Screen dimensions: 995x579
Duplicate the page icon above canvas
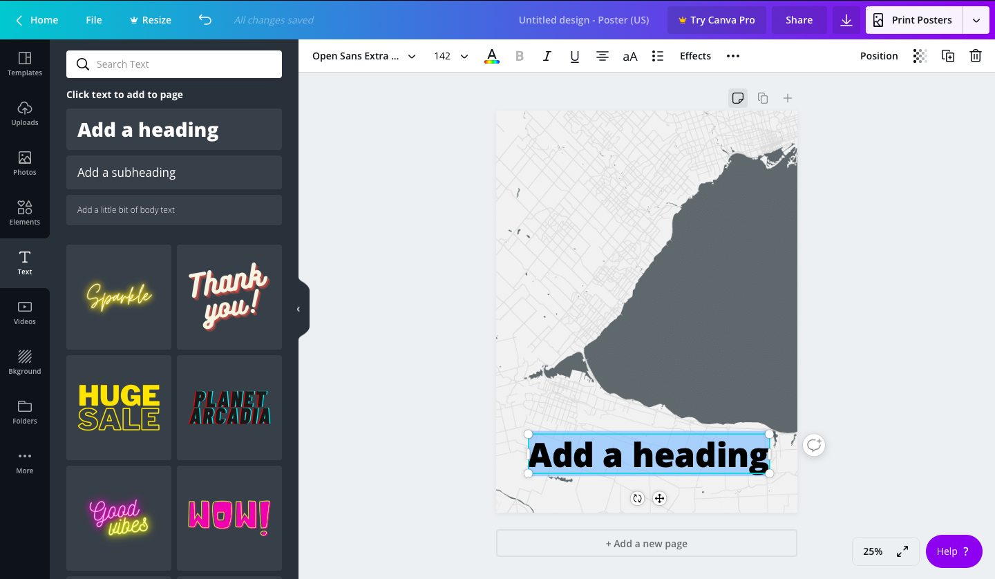[763, 98]
